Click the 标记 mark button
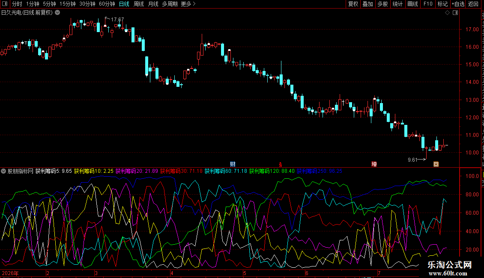The image size is (484, 278). [x=442, y=4]
